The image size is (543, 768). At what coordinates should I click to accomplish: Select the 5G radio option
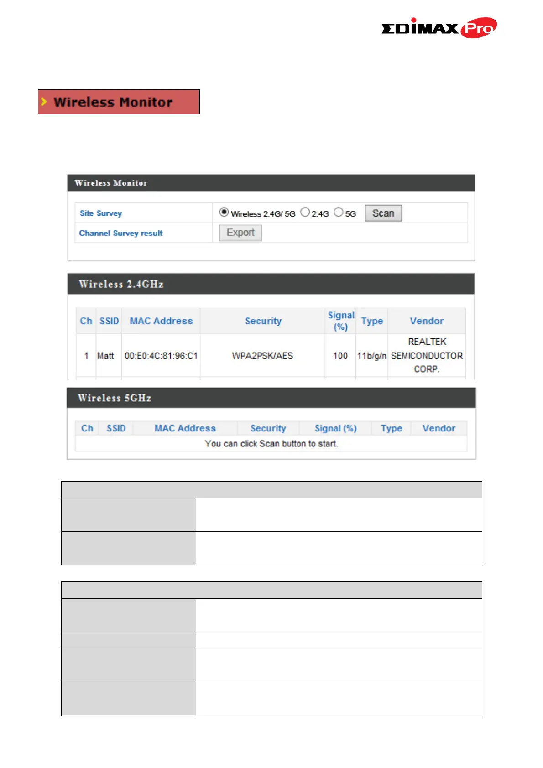pyautogui.click(x=338, y=212)
